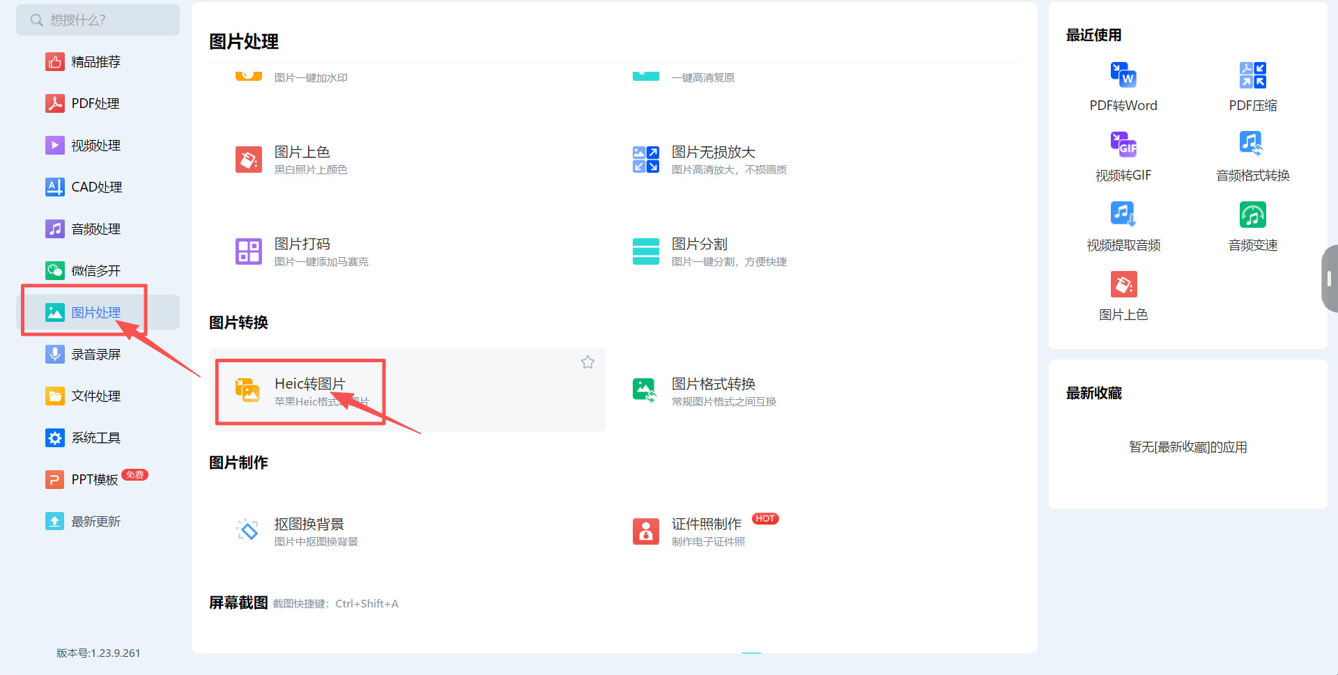The height and width of the screenshot is (675, 1338).
Task: Click 图片上色 in the recently used panel
Action: pyautogui.click(x=1123, y=296)
